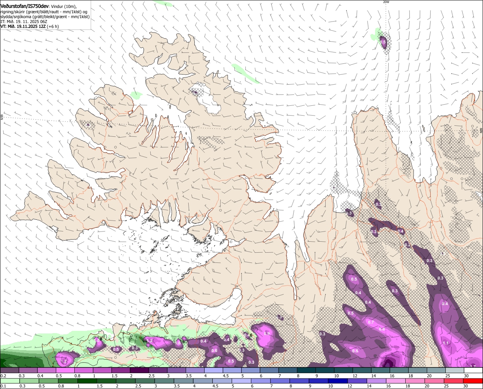Viewport: 483px width, 389px height.
Task: Pick the darkest purple swatch labeled 2
Action: tap(139, 370)
